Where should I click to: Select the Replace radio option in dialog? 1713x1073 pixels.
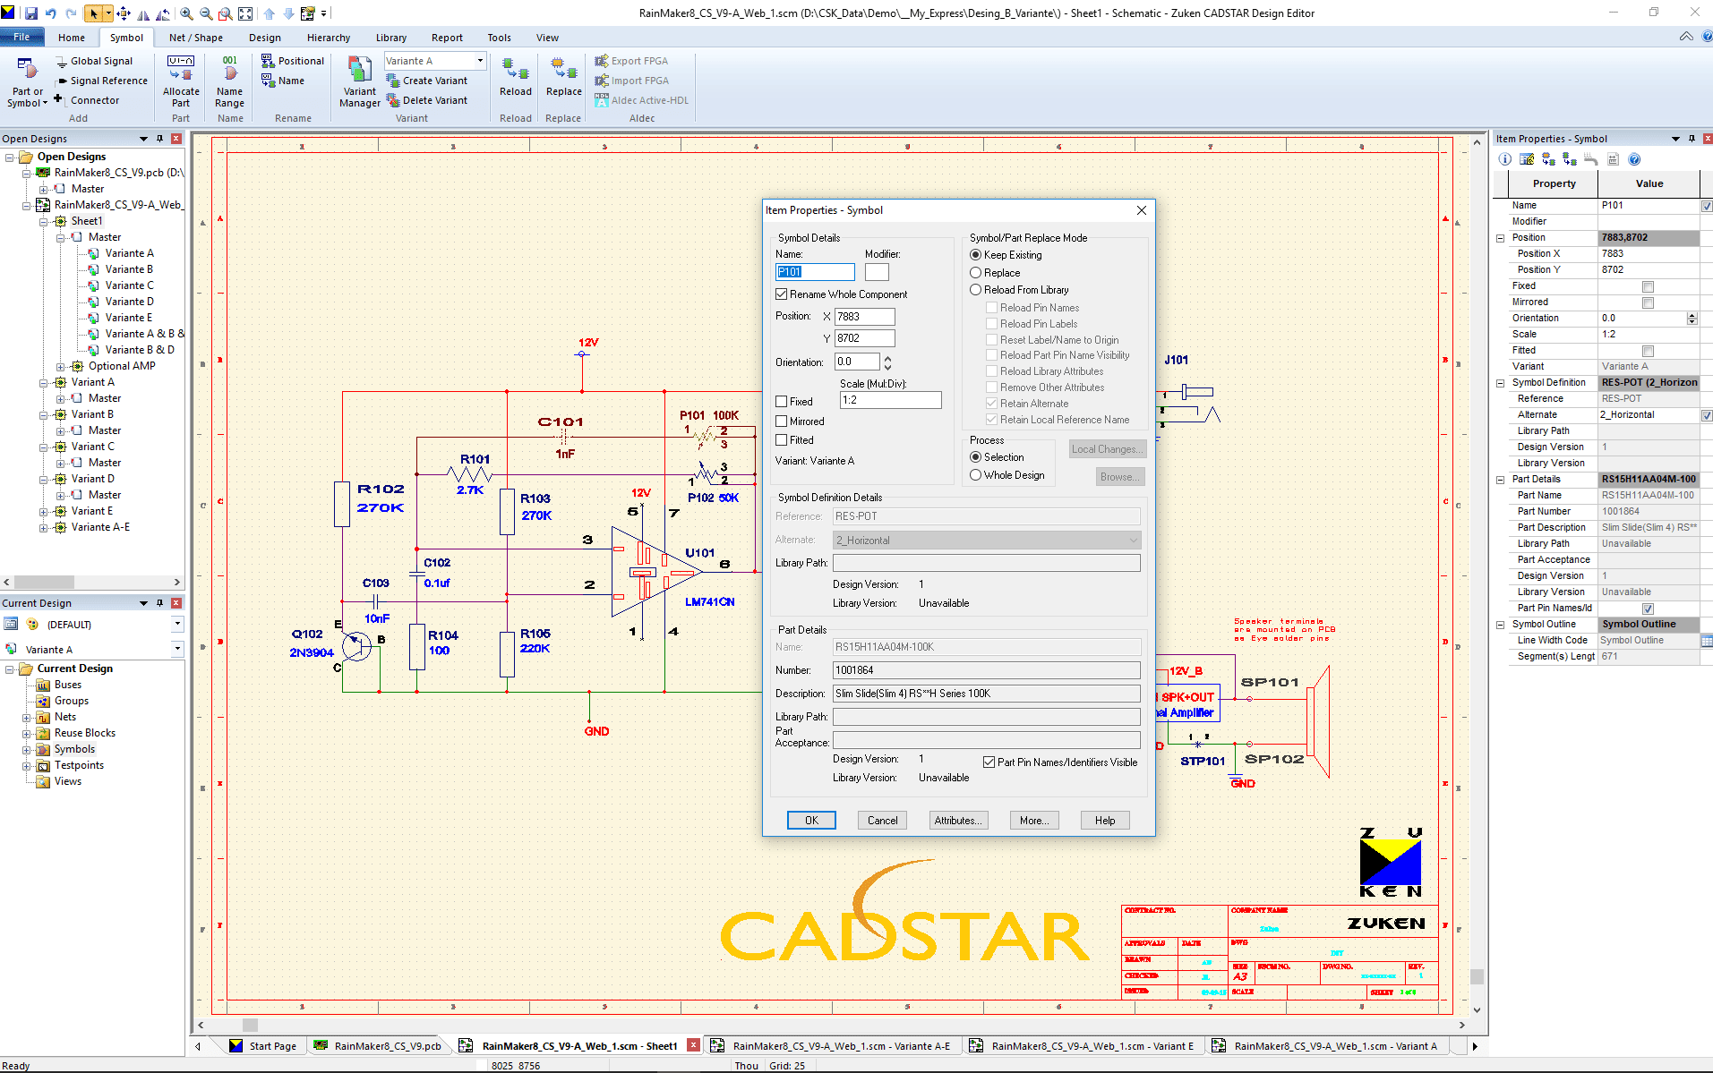pos(976,273)
